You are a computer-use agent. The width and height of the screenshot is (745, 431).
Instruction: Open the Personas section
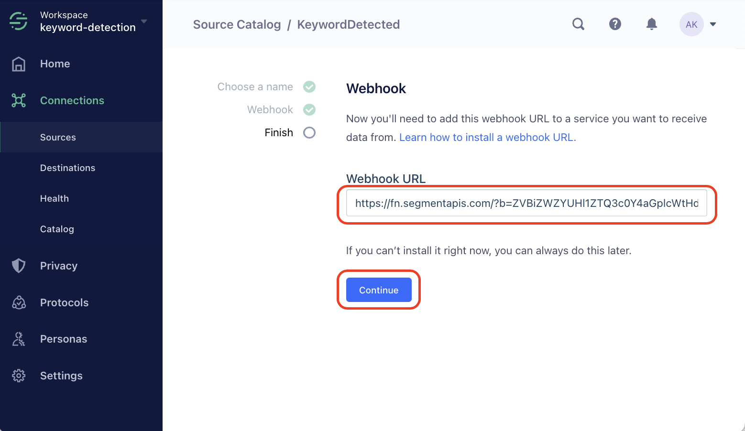(x=64, y=339)
